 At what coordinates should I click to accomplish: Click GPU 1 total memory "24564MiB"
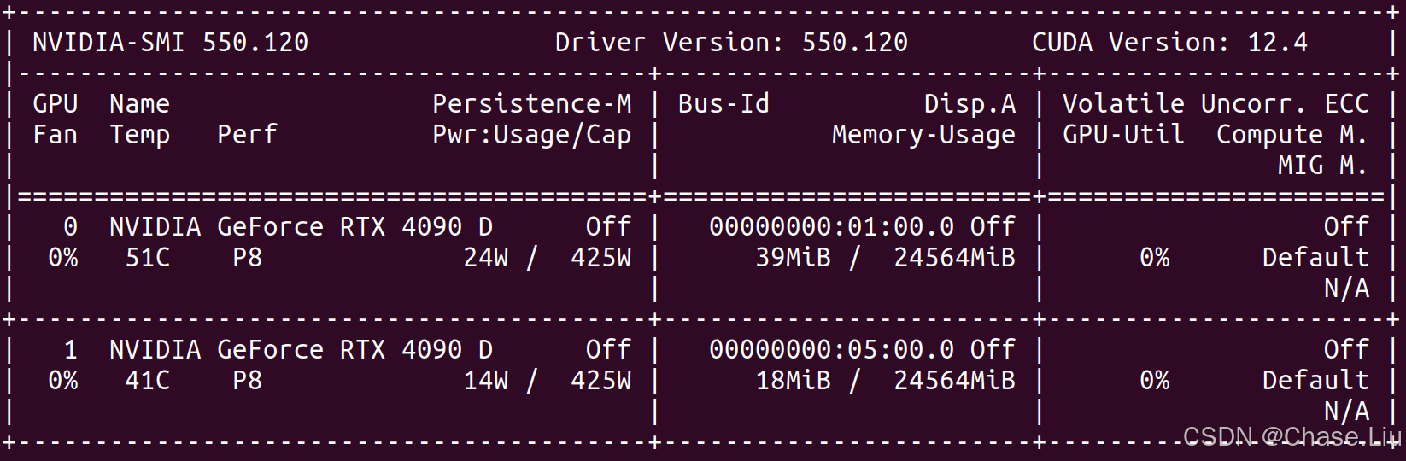point(954,380)
